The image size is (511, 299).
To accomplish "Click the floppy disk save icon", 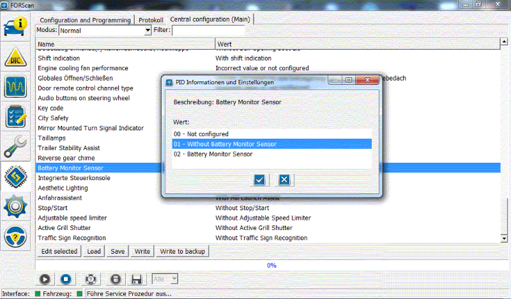I will [x=136, y=279].
